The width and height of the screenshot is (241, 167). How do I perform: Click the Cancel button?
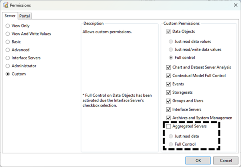pos(225,160)
